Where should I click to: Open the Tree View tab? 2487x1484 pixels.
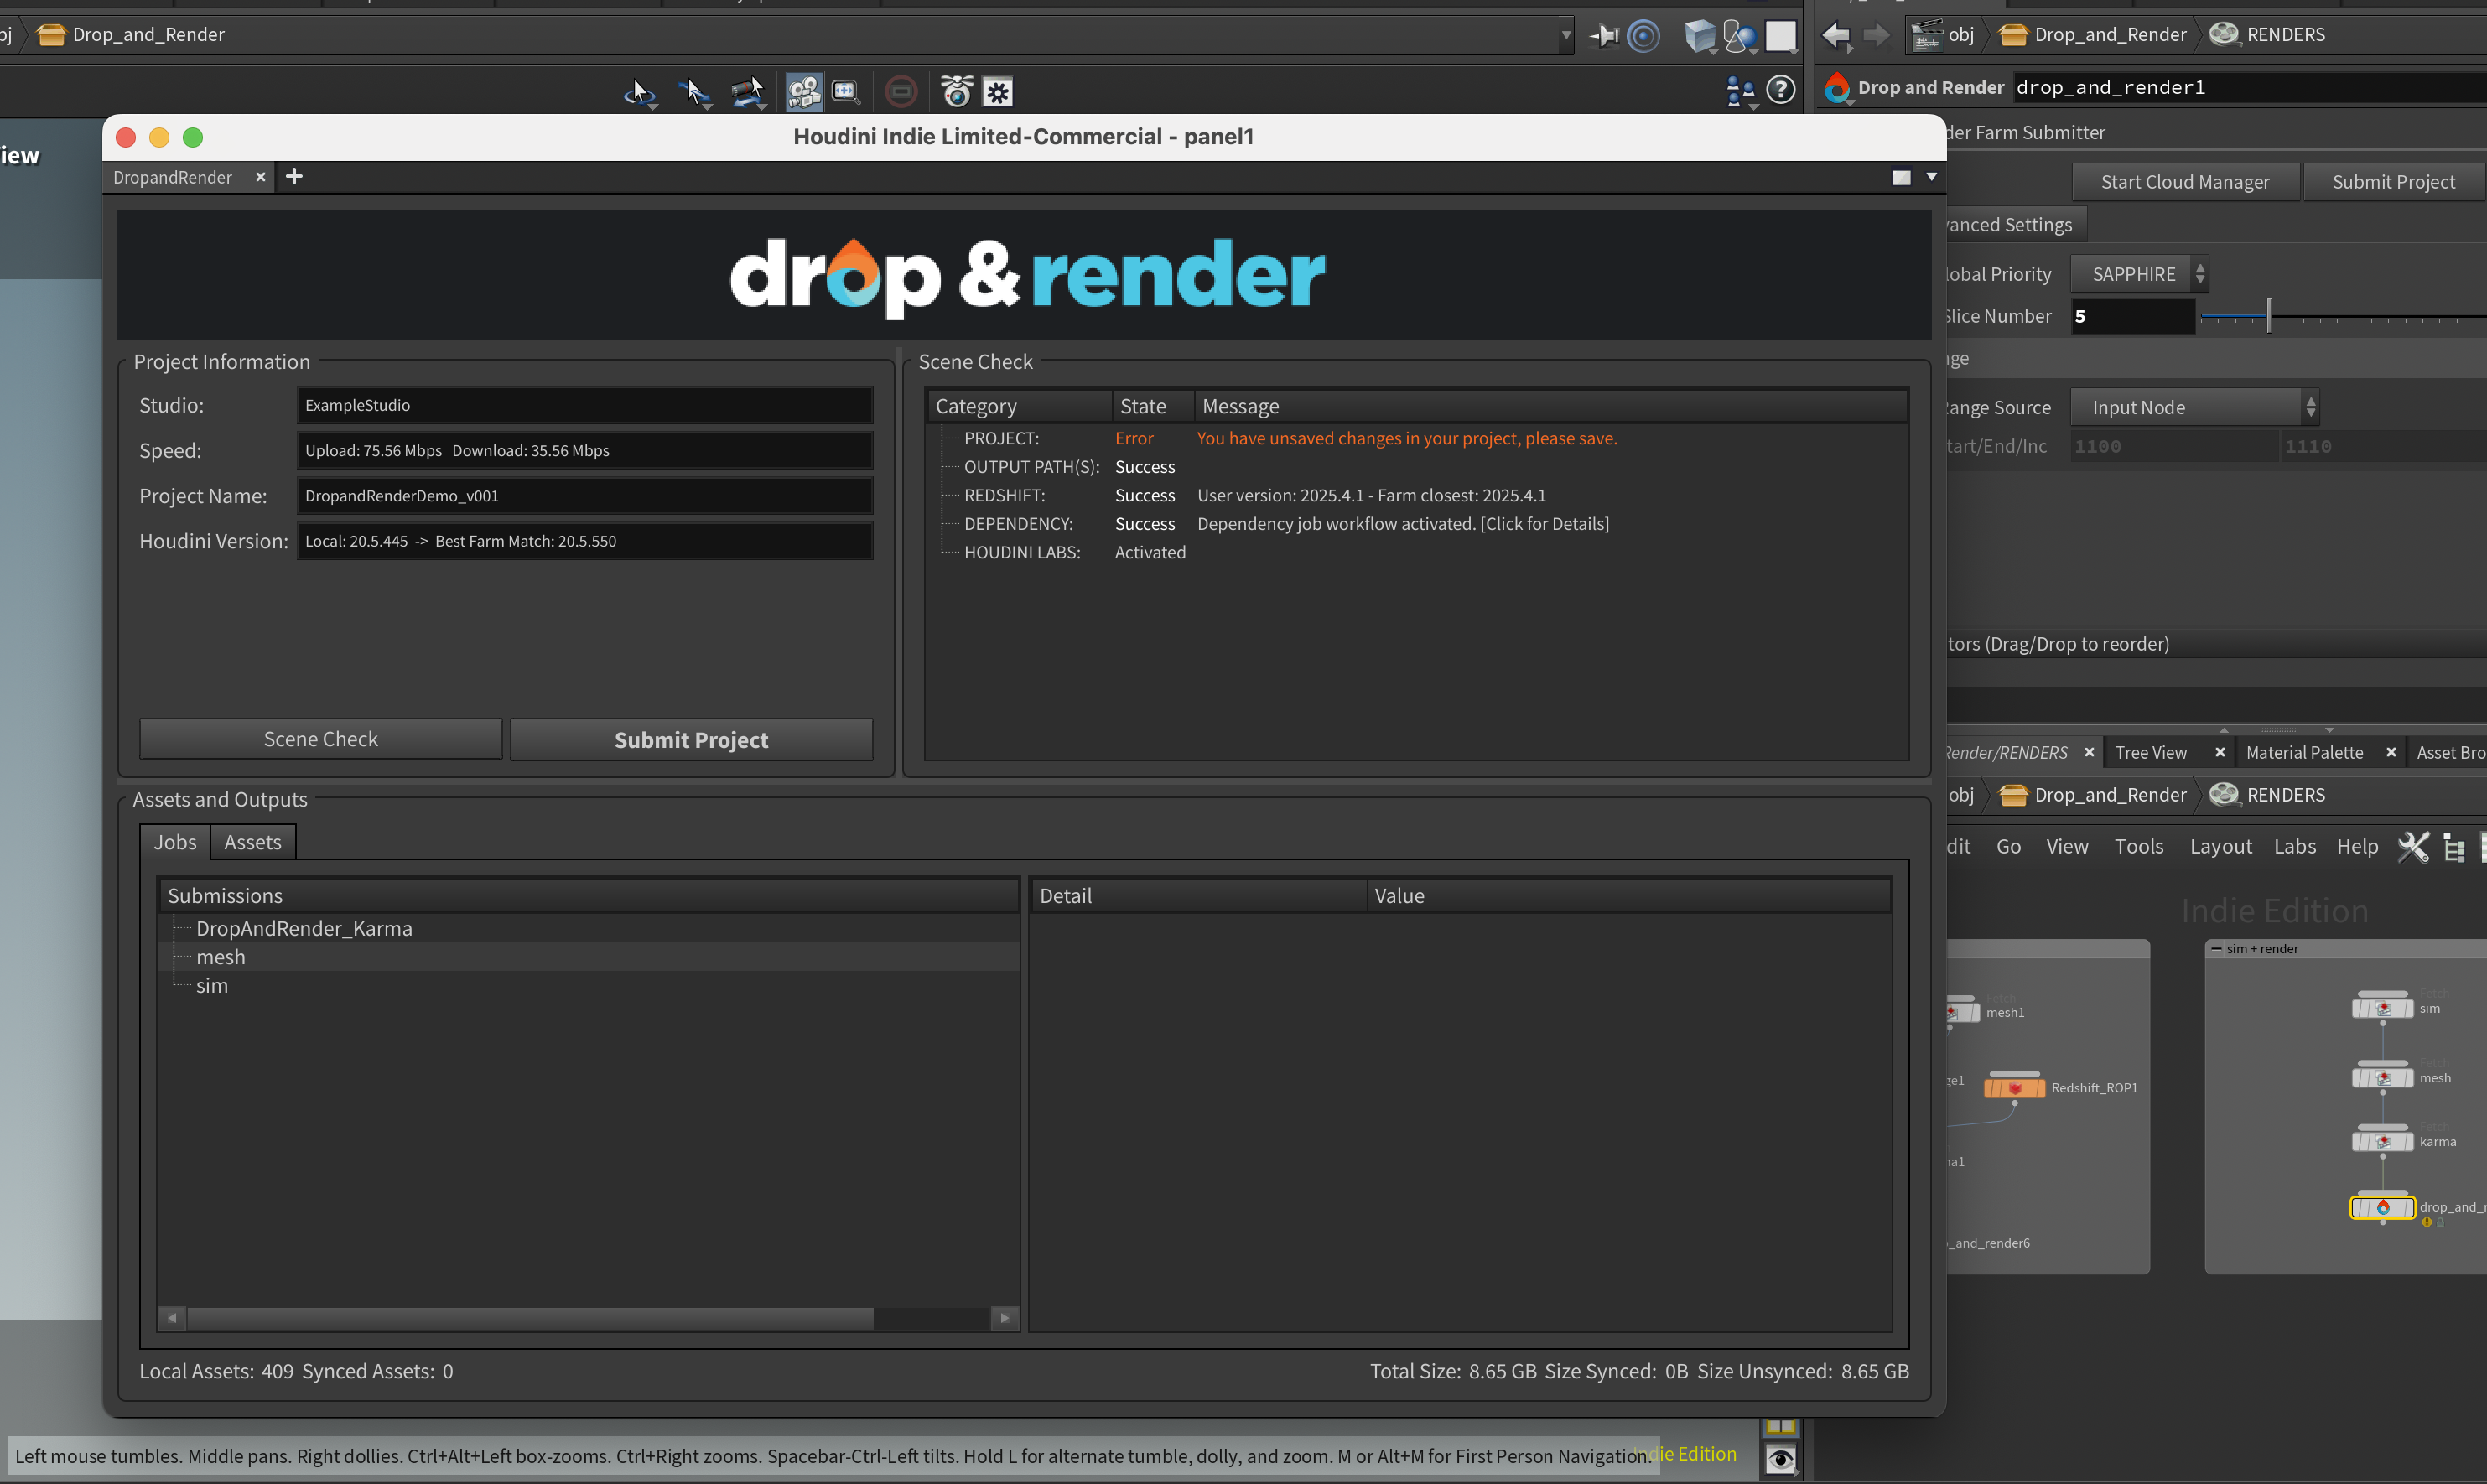point(2151,752)
